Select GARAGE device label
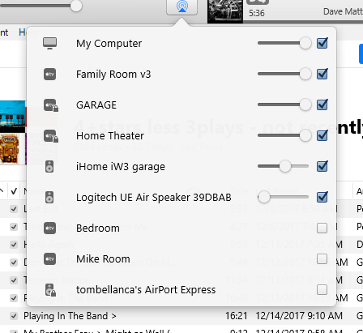Screen dimensions: 363x333 coord(96,105)
